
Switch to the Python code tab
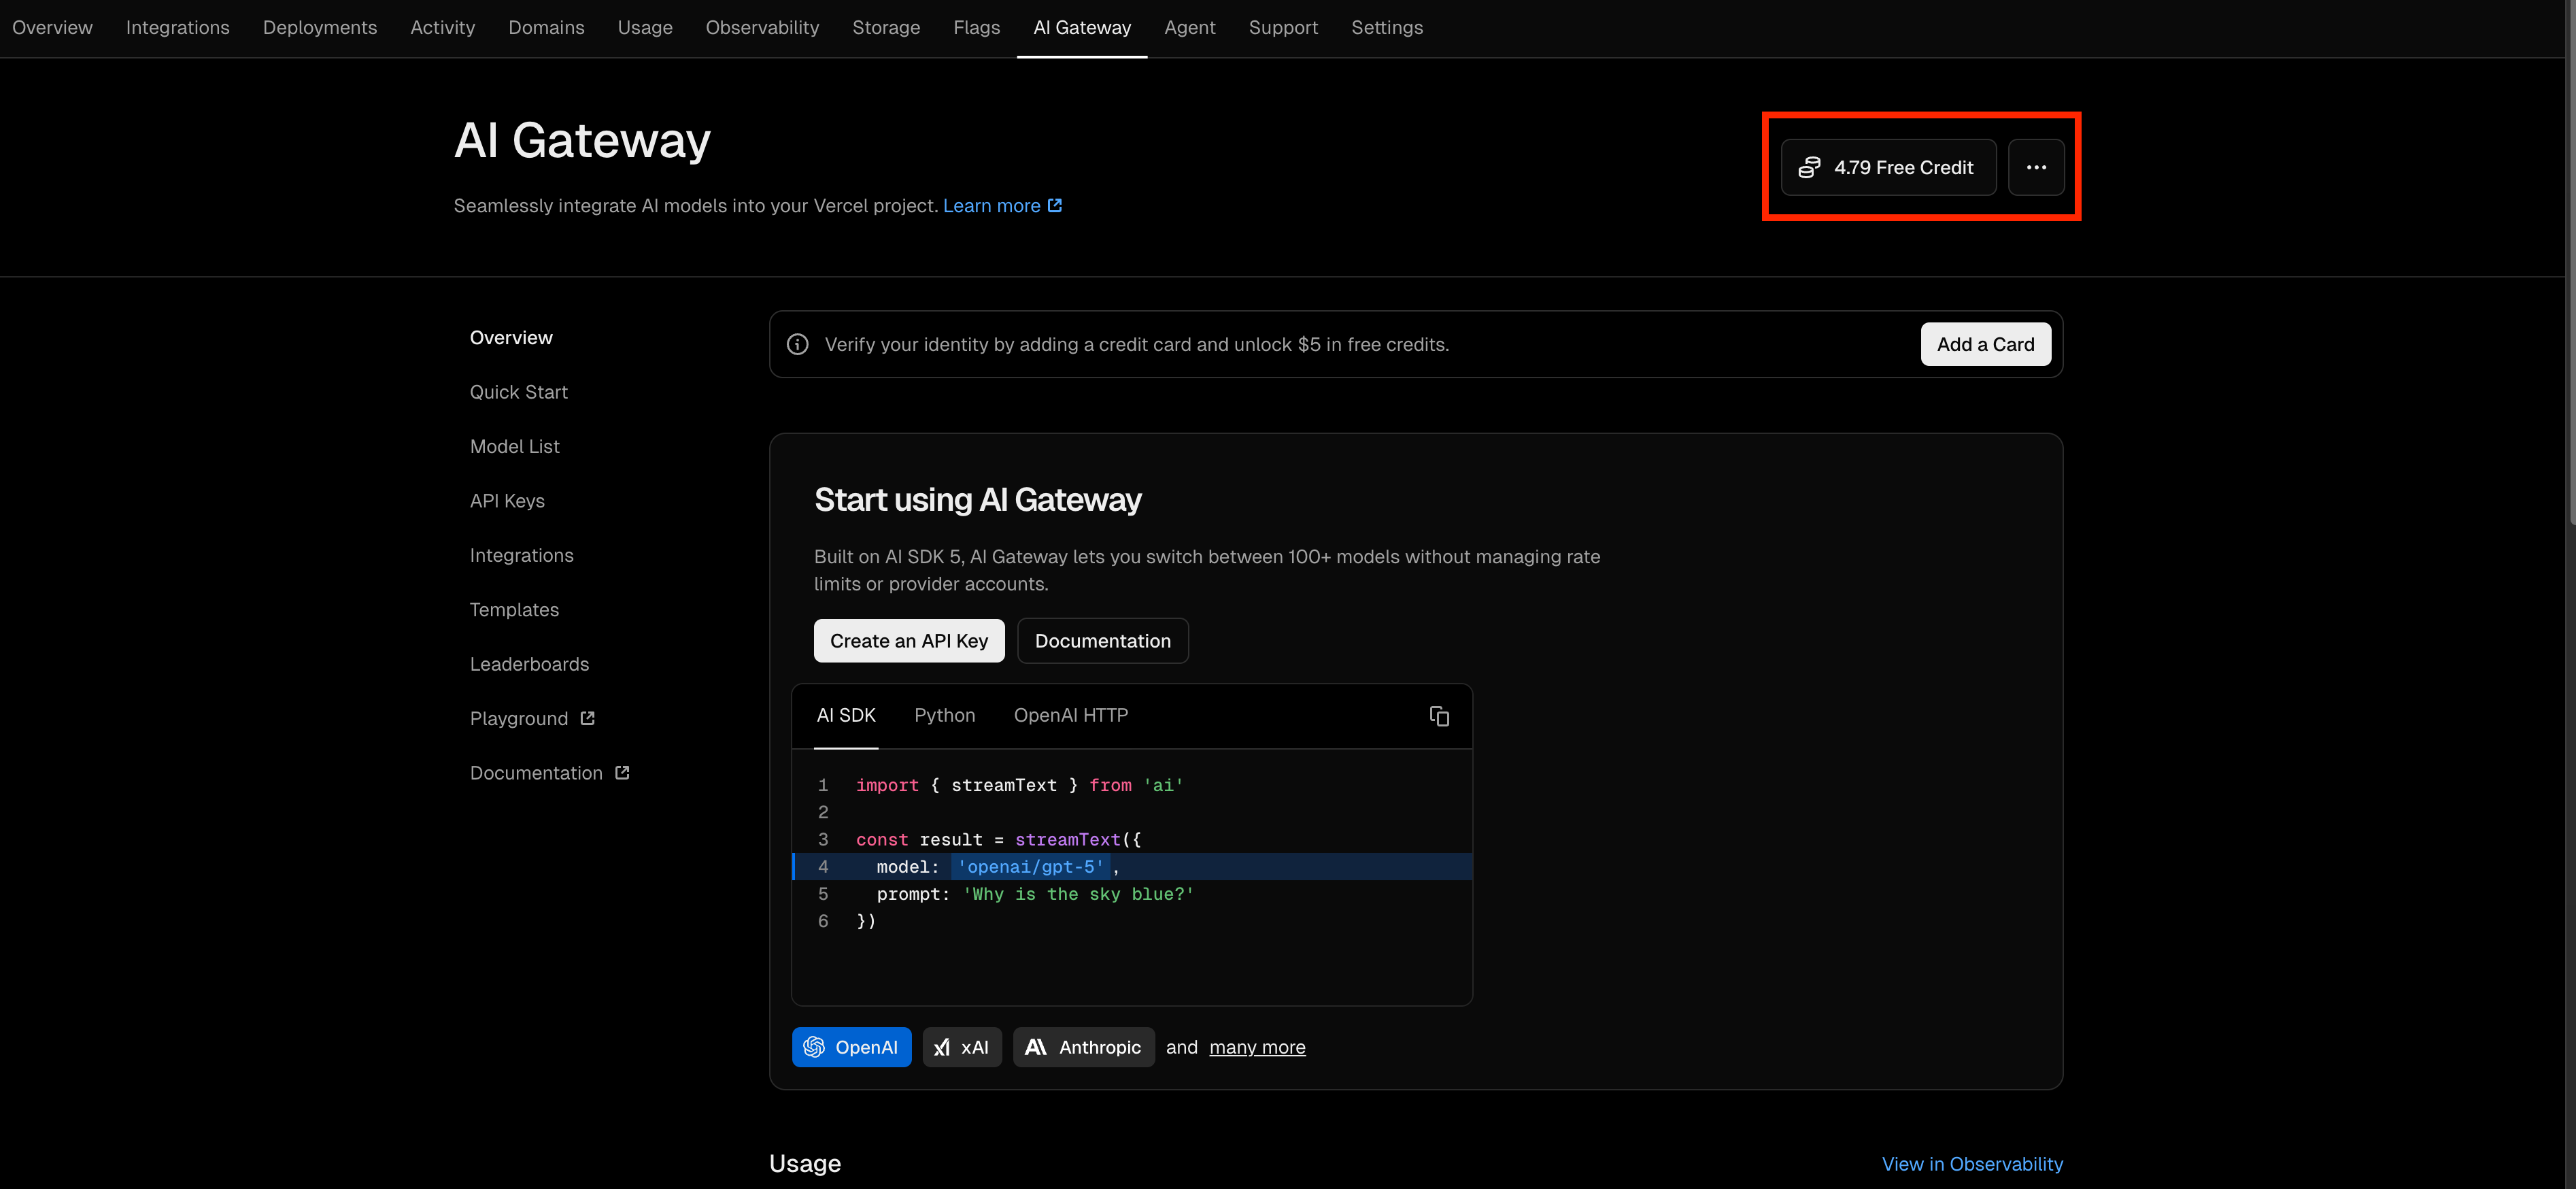(944, 715)
